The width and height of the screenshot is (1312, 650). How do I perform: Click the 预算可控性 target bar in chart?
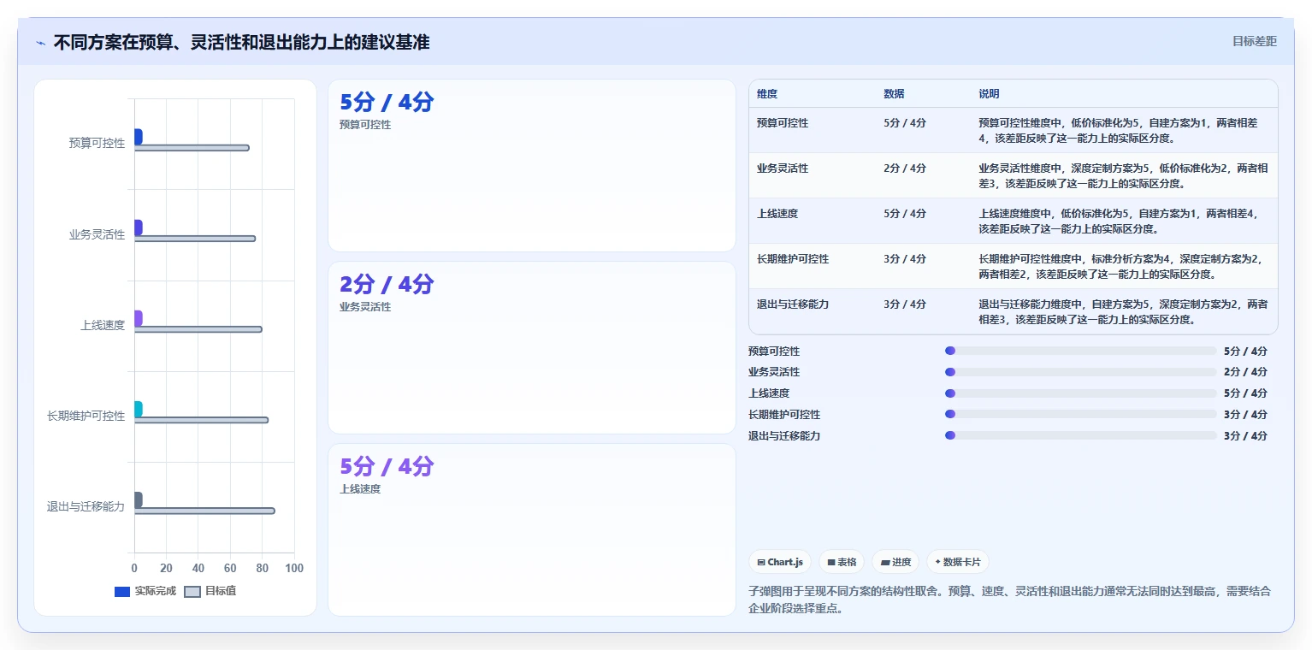tap(192, 148)
